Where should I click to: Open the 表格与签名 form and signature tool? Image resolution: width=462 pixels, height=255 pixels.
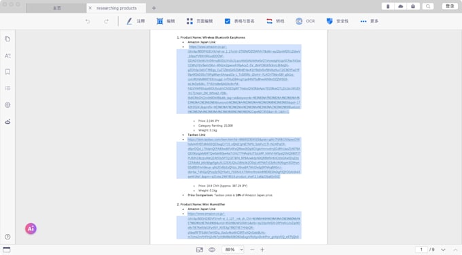pyautogui.click(x=239, y=21)
